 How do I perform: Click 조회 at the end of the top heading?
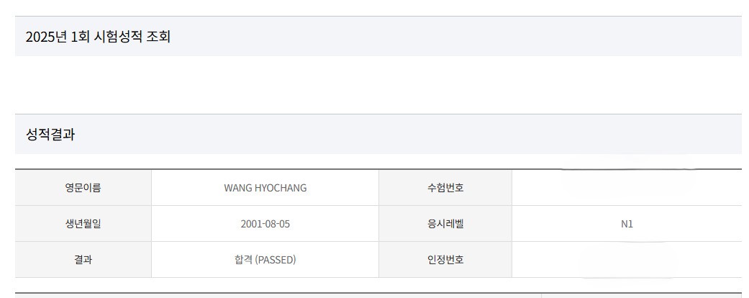[x=158, y=37]
